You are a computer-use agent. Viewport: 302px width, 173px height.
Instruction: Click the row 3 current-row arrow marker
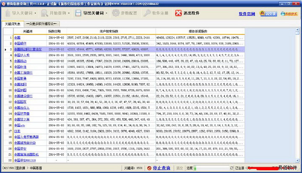click(5, 49)
